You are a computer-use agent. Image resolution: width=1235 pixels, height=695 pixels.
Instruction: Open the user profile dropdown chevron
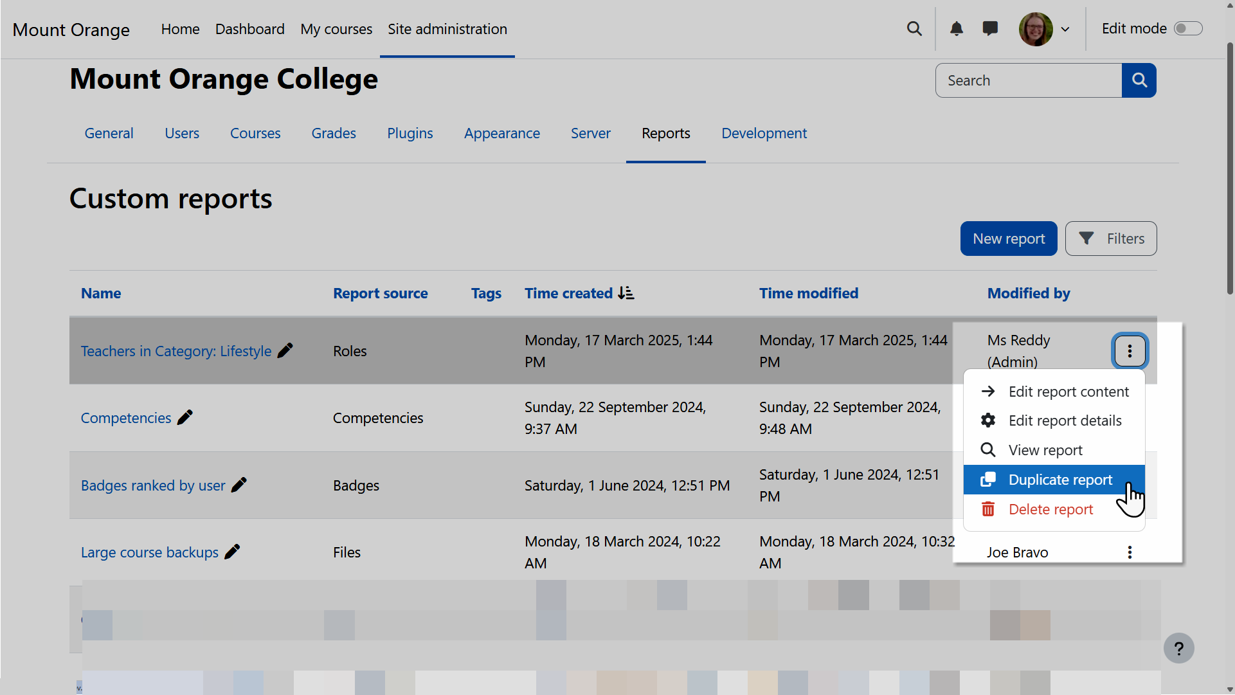1066,29
